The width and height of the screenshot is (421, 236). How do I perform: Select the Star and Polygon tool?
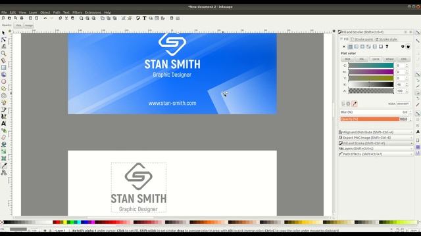3,88
